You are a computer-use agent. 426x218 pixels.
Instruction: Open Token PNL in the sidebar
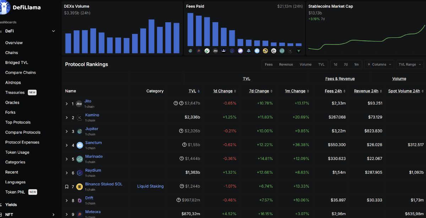pos(15,192)
